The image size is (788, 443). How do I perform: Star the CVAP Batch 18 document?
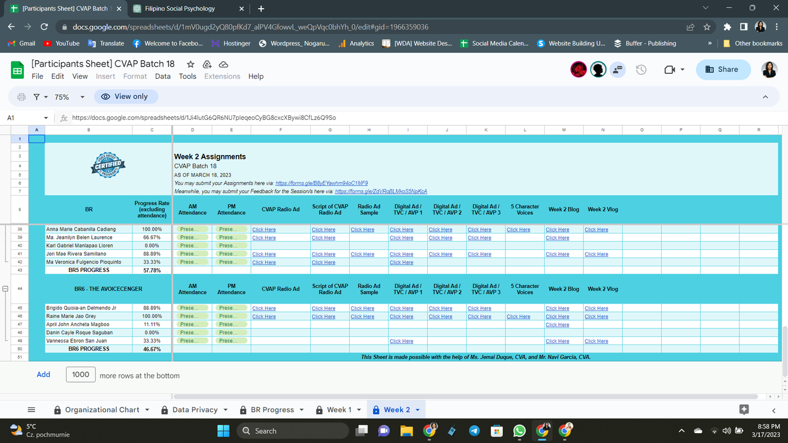[191, 64]
